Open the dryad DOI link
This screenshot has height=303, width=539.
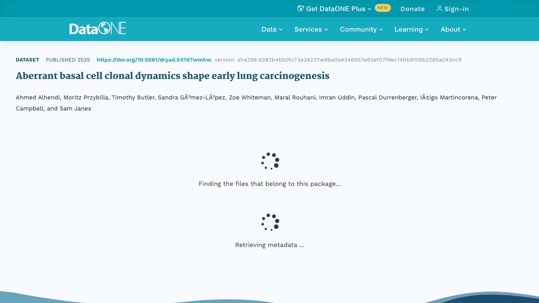154,60
